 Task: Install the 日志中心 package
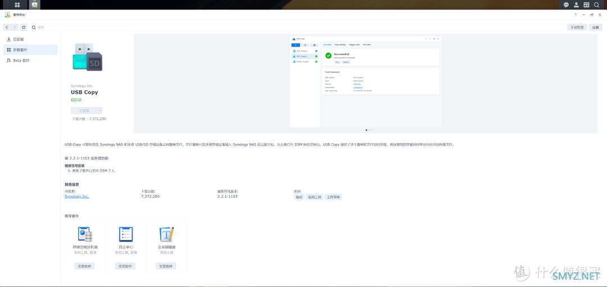point(125,266)
